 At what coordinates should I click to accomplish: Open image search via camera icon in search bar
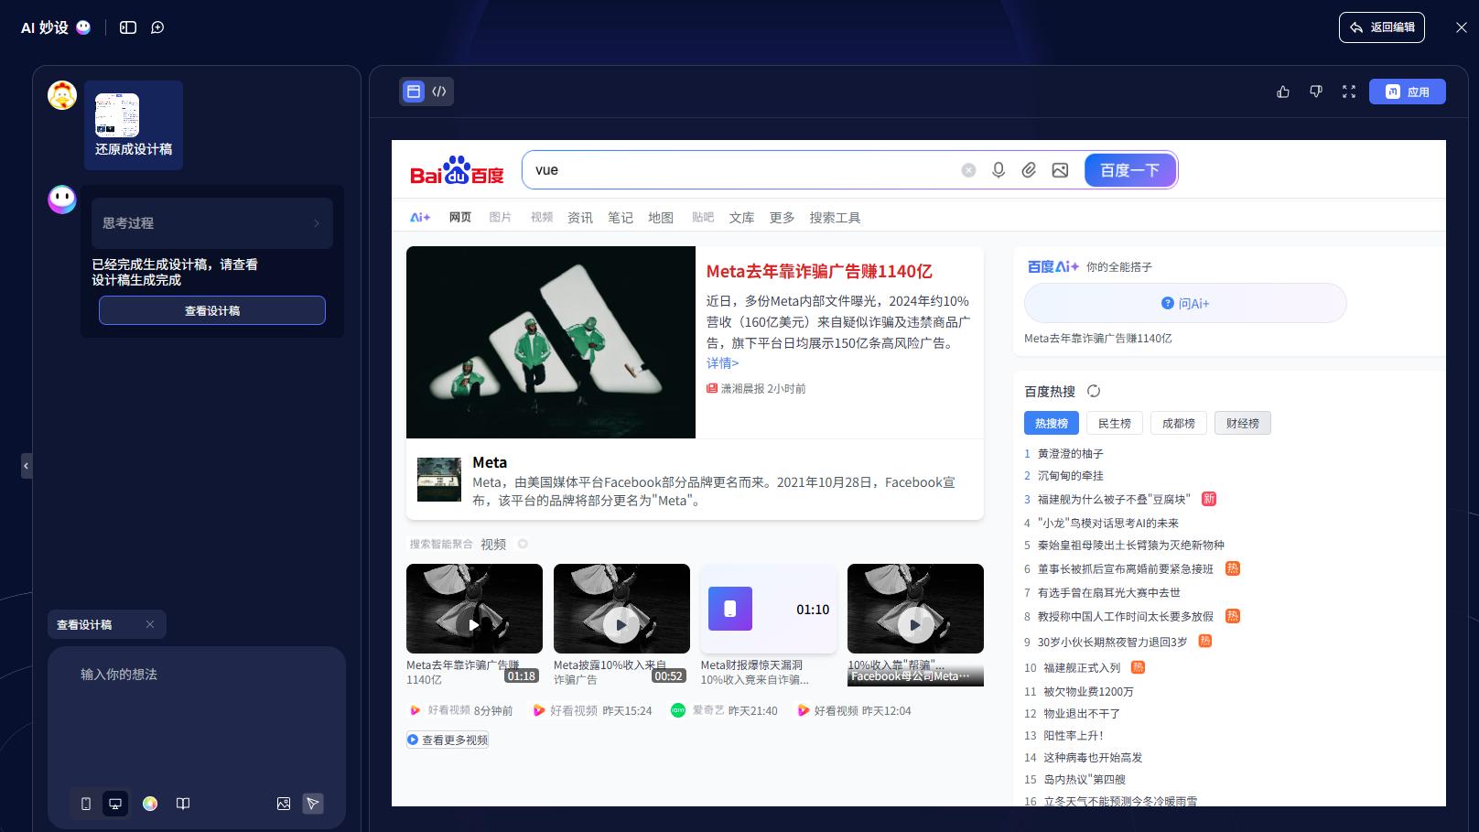1060,169
